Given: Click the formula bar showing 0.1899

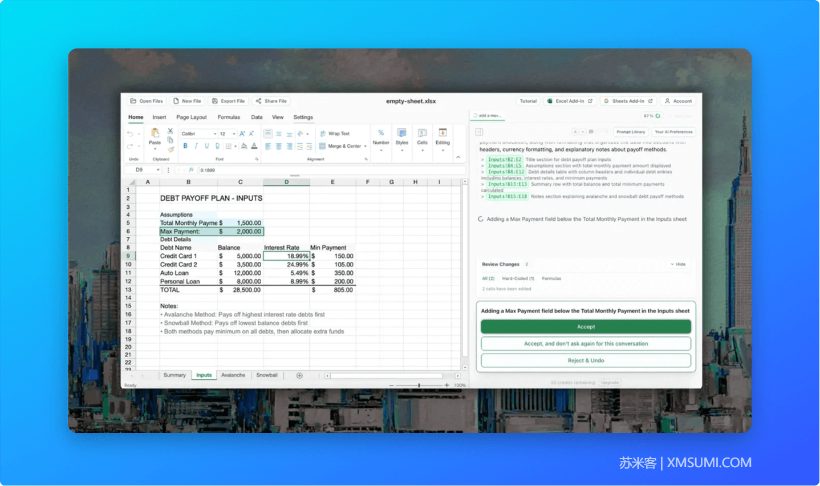Looking at the screenshot, I should point(331,170).
